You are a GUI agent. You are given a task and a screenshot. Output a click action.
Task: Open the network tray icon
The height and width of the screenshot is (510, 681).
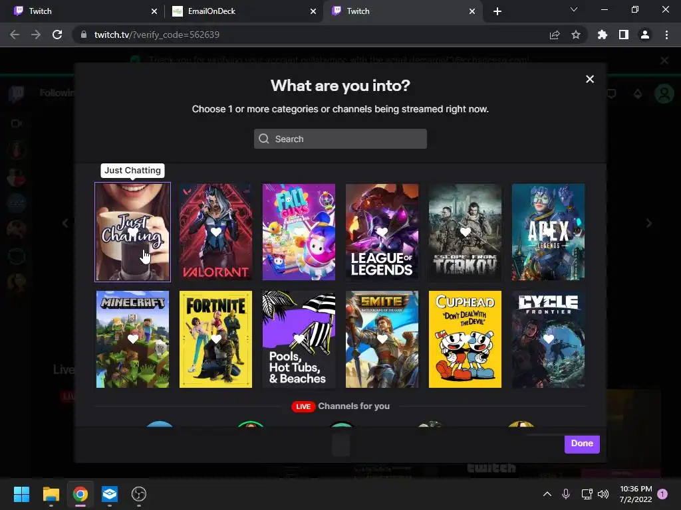click(587, 494)
